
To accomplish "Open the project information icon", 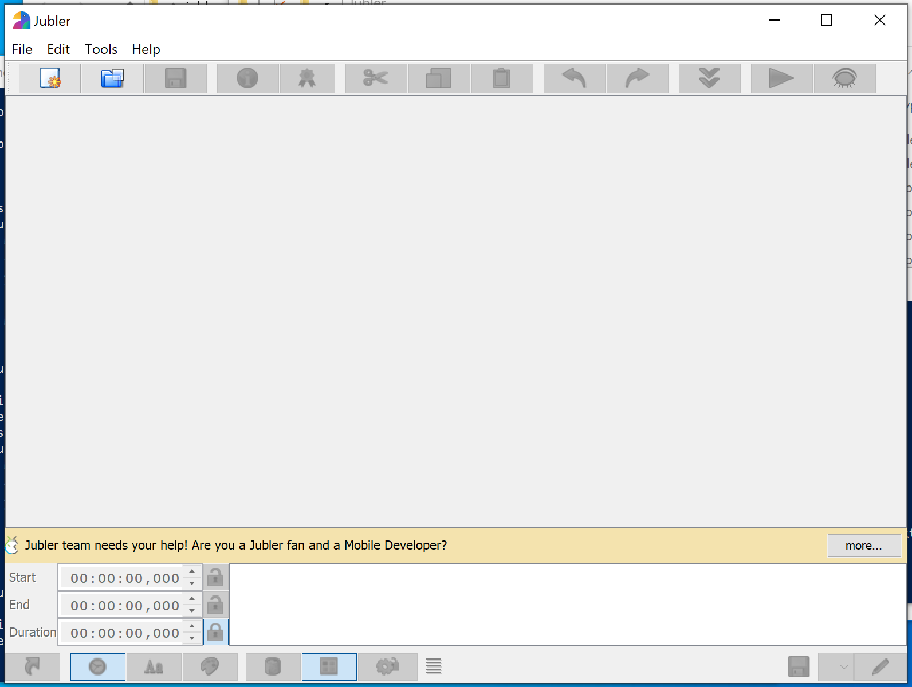I will pyautogui.click(x=247, y=78).
